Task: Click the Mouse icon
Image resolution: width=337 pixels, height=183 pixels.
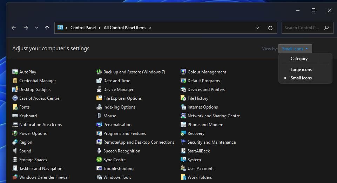Action: coord(99,116)
